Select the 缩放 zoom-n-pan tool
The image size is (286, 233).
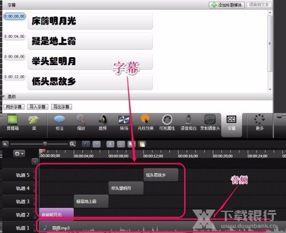pyautogui.click(x=81, y=122)
